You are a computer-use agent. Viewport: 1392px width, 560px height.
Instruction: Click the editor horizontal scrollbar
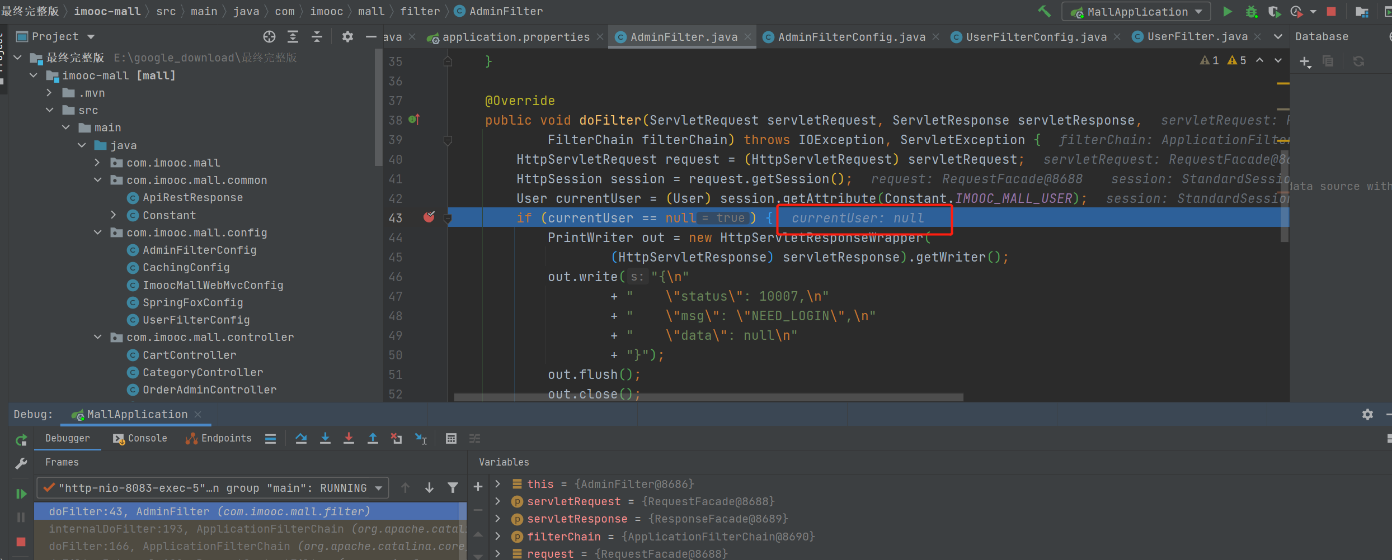[x=708, y=397]
